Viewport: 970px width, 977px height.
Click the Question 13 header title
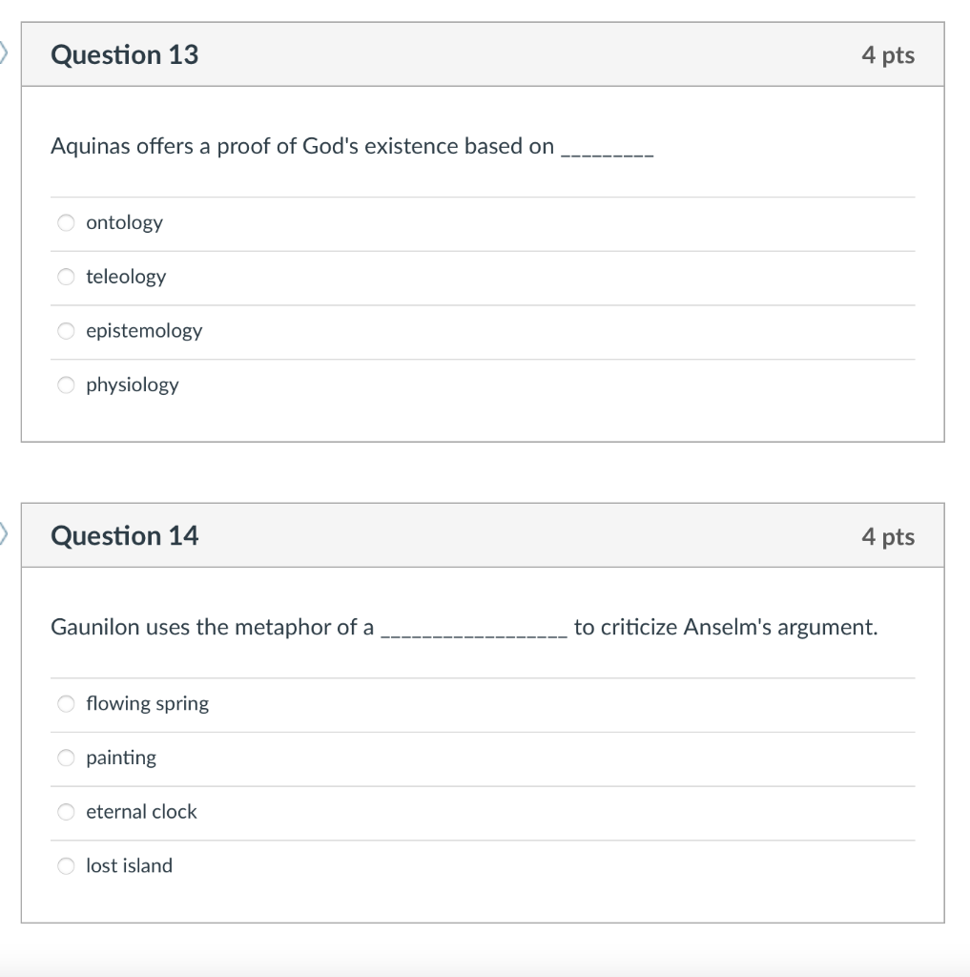124,54
